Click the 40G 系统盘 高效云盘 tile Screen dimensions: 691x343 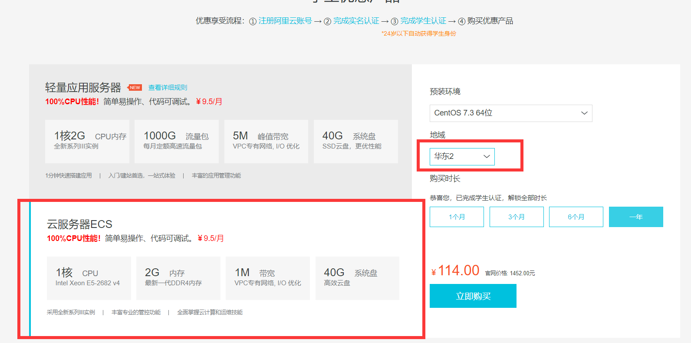357,278
